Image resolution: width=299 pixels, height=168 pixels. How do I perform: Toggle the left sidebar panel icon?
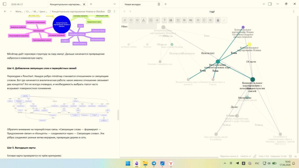point(5,4)
